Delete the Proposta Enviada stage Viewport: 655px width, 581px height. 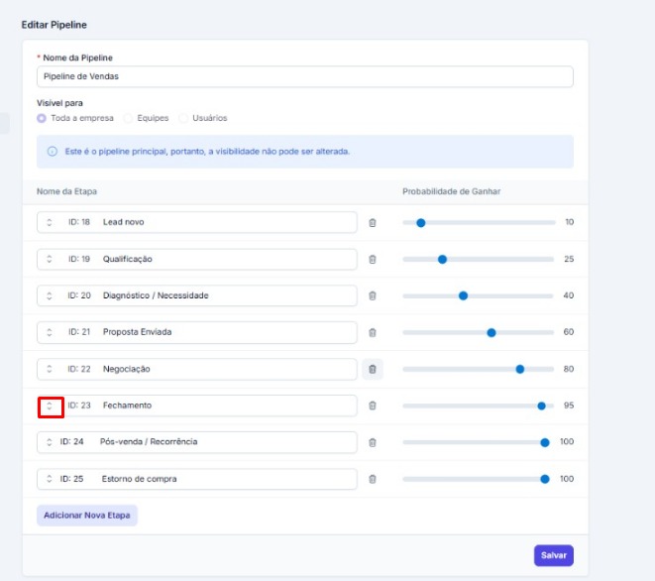coord(373,332)
